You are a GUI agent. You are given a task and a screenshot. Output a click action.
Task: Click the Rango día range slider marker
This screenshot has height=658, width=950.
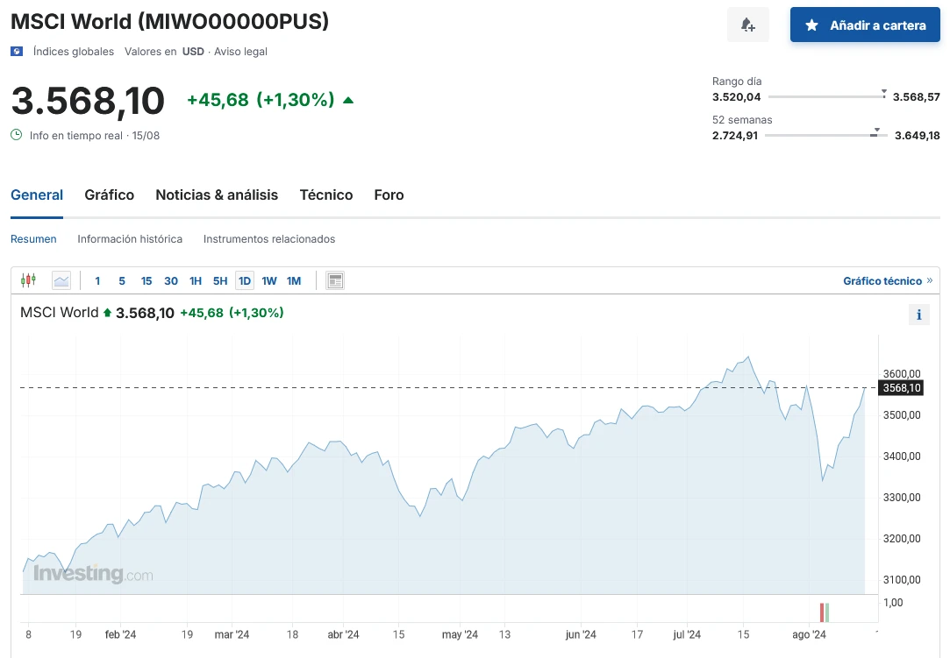pyautogui.click(x=883, y=93)
